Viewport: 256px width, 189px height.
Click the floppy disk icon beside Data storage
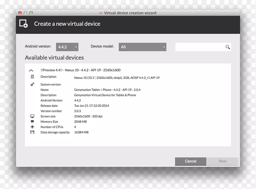[32, 132]
